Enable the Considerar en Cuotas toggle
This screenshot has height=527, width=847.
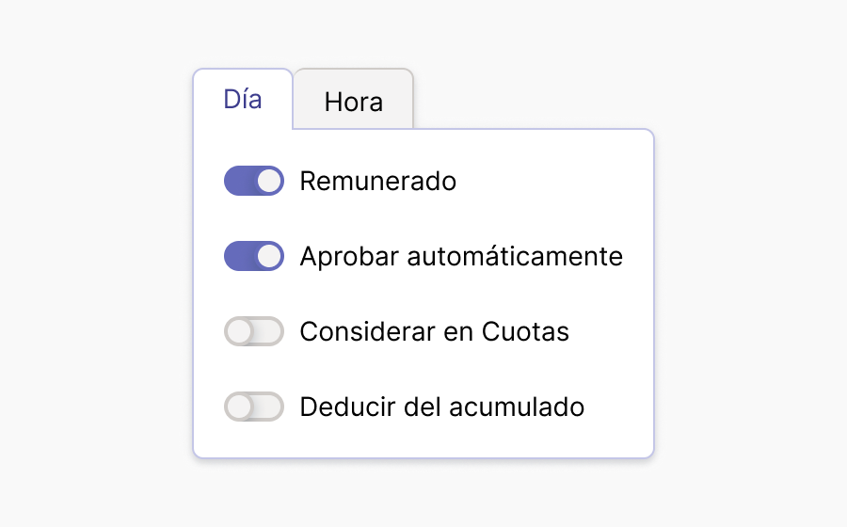point(254,331)
